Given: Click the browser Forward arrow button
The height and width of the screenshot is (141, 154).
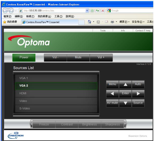Looking at the screenshot, I should pyautogui.click(x=11, y=11).
